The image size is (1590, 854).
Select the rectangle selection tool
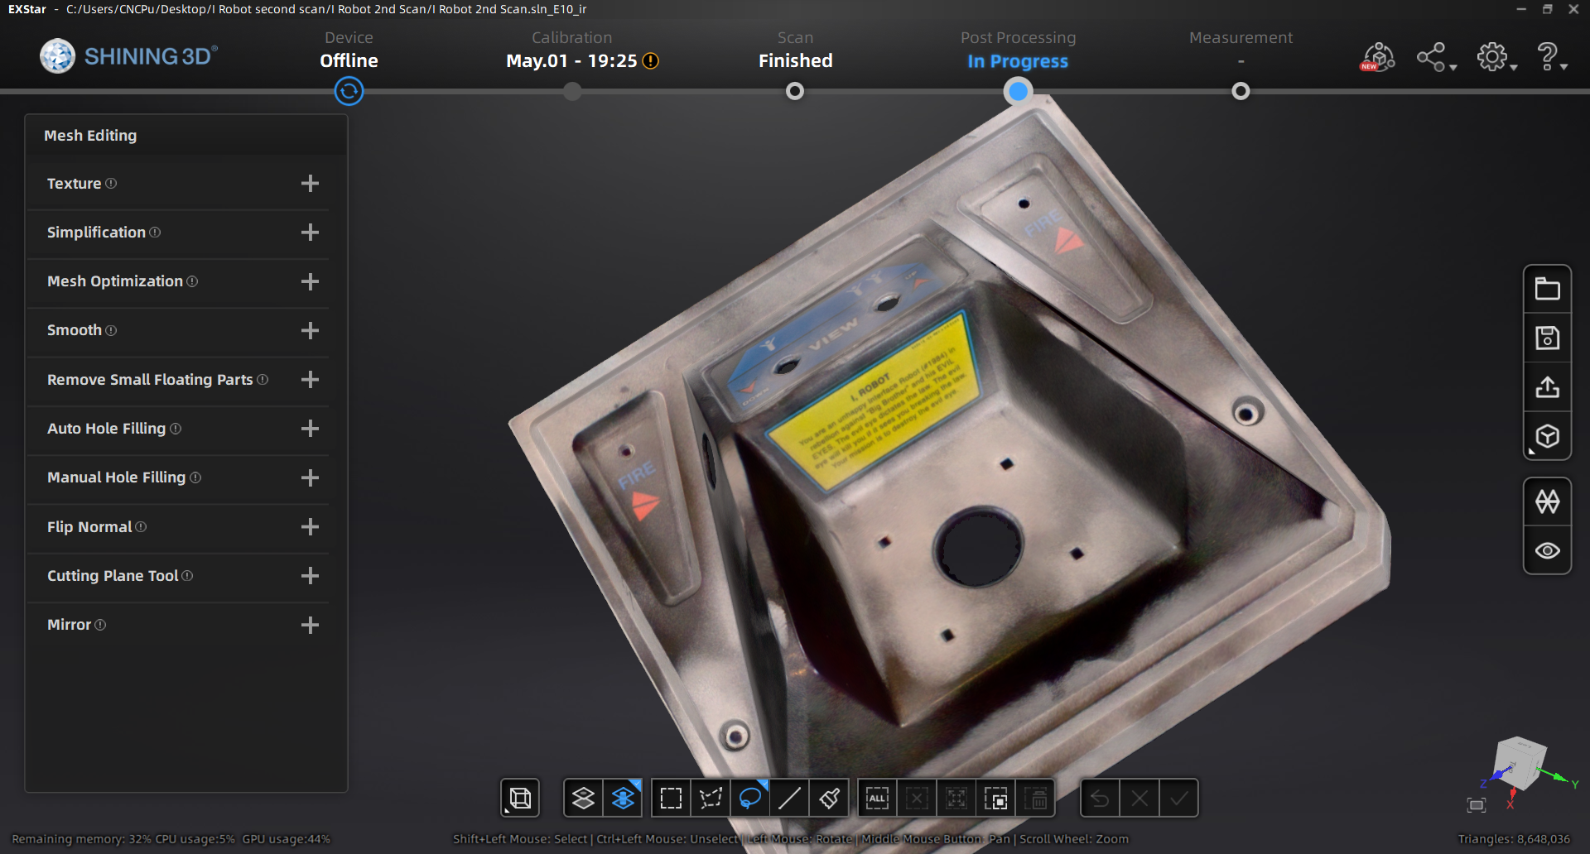pos(671,797)
